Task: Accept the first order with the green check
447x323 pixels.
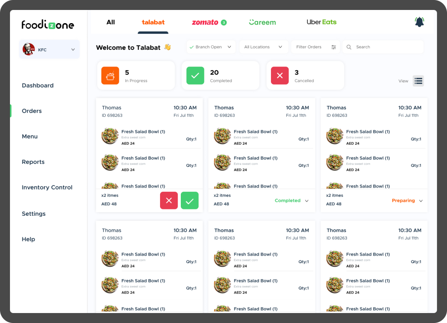Action: tap(190, 201)
